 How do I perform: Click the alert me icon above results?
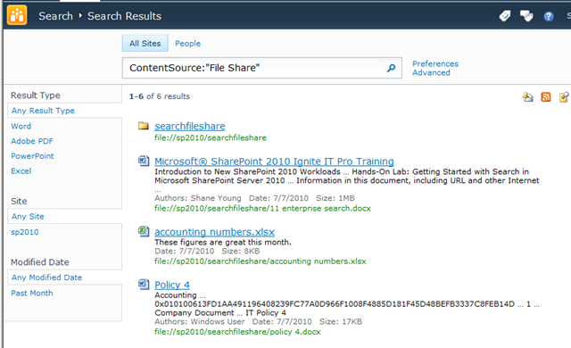(527, 97)
